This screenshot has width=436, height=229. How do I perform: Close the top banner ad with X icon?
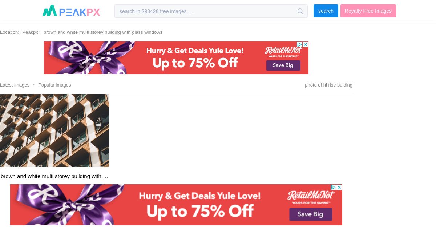click(x=305, y=44)
